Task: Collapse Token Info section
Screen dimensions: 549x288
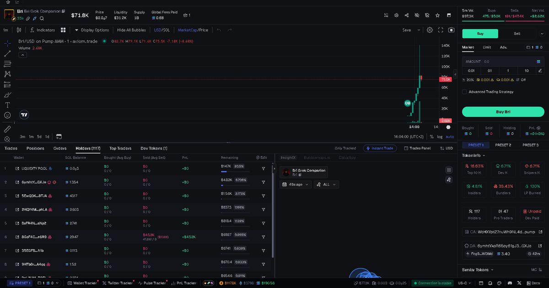Action: pyautogui.click(x=473, y=156)
